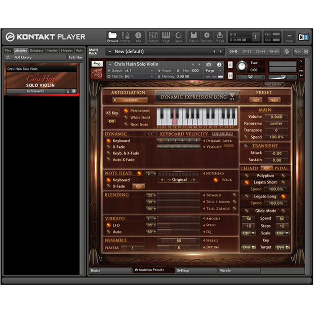
Task: Click the Articulation Overview button
Action: [x=130, y=100]
